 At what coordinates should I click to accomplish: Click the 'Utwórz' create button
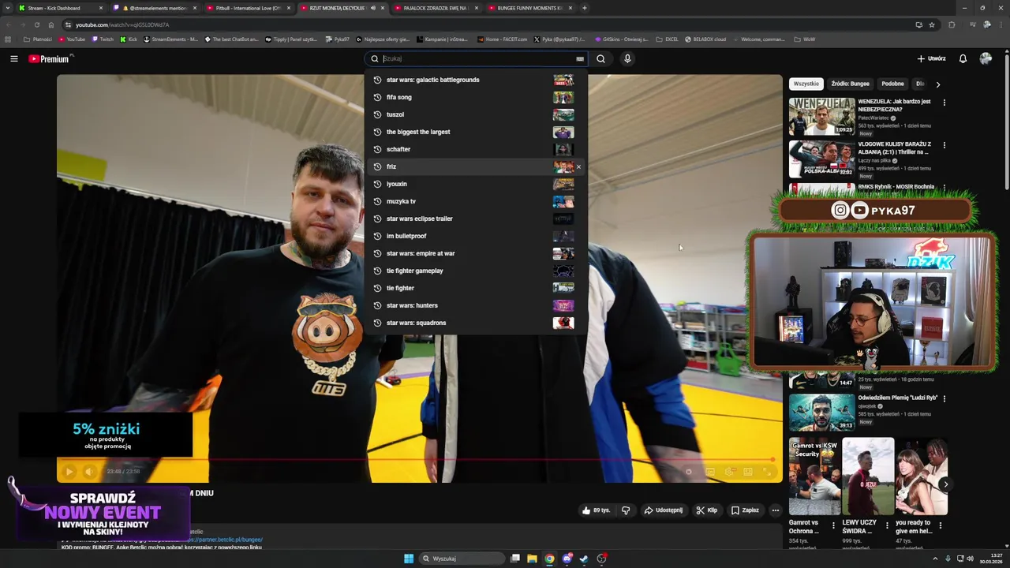[931, 58]
